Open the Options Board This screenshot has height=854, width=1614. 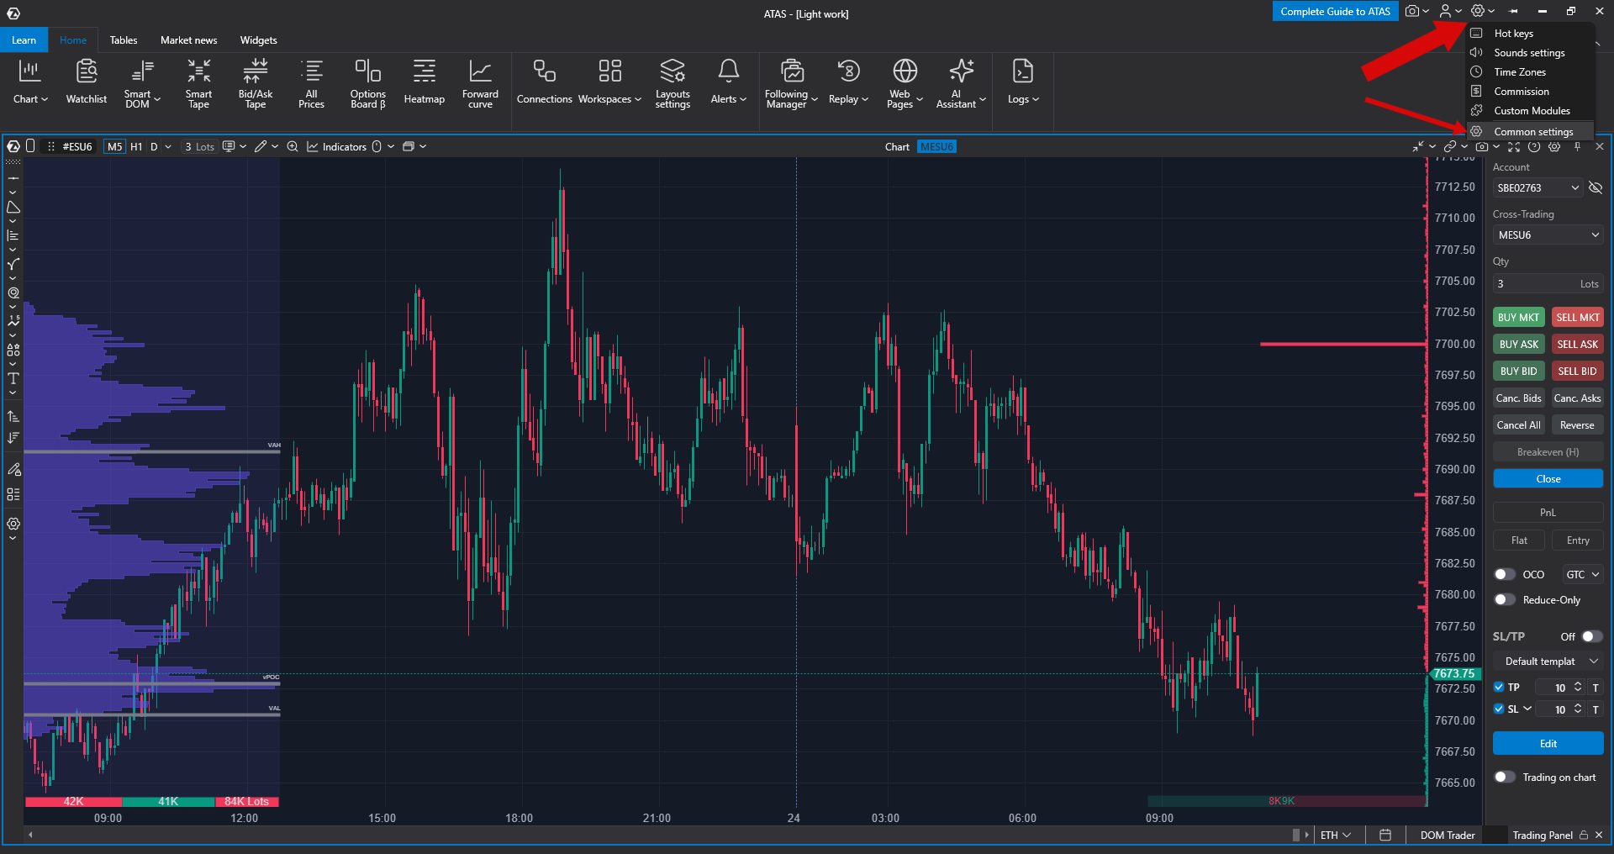click(368, 82)
